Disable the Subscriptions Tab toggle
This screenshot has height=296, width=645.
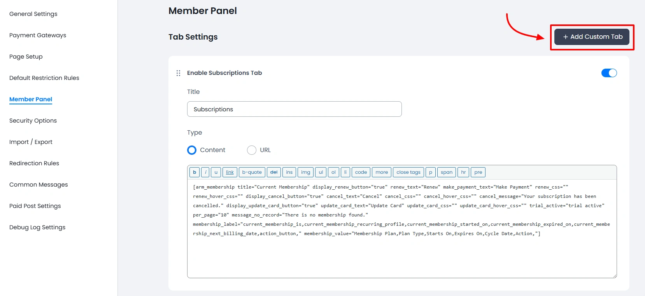(x=609, y=73)
